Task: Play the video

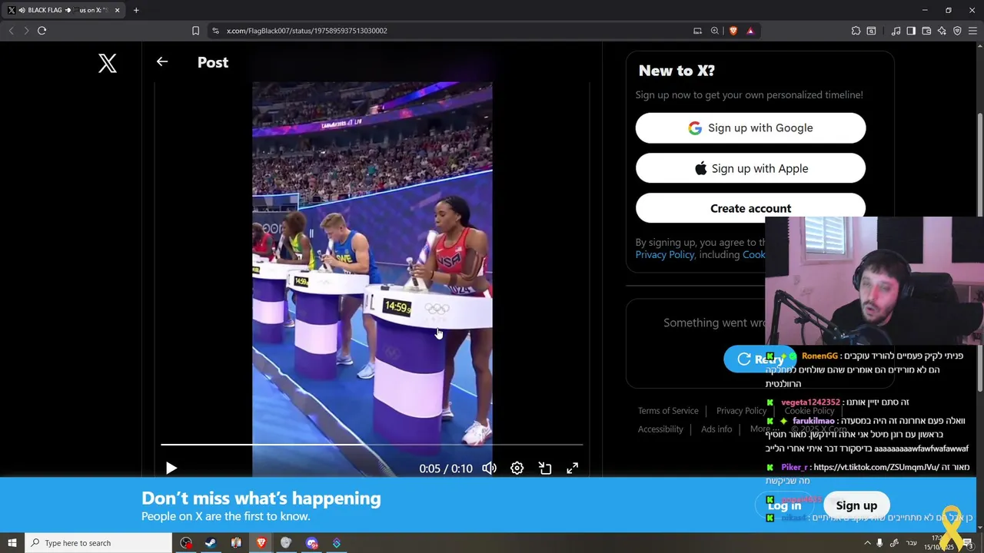Action: click(x=171, y=468)
